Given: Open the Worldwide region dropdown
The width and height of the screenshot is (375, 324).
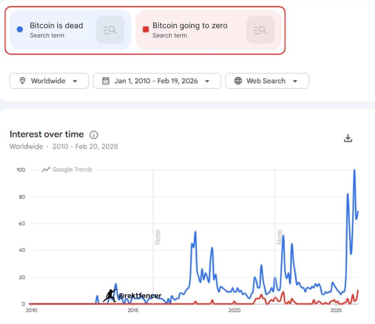Looking at the screenshot, I should coord(48,81).
